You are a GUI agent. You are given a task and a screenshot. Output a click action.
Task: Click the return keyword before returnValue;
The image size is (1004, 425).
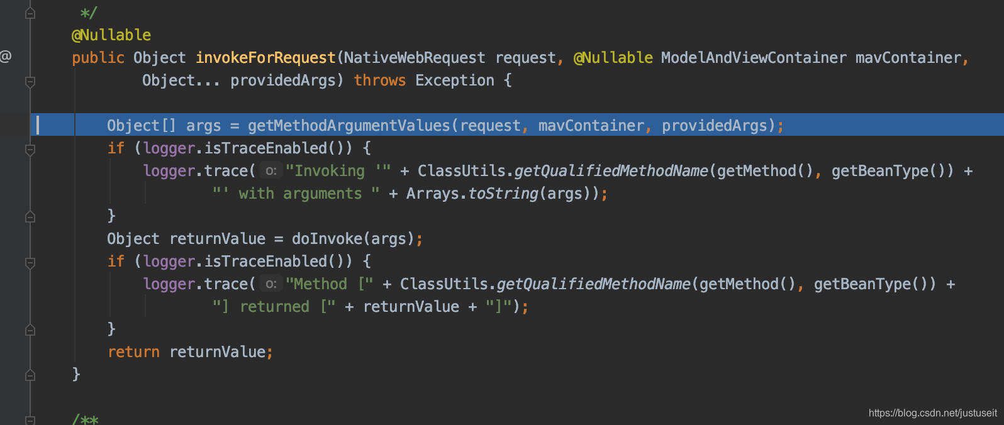(x=133, y=352)
